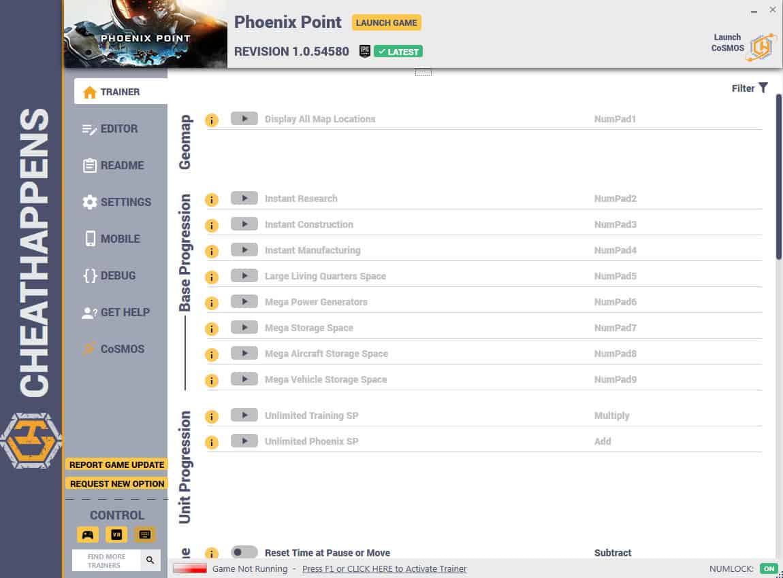Minimize the trainer window

coord(754,10)
